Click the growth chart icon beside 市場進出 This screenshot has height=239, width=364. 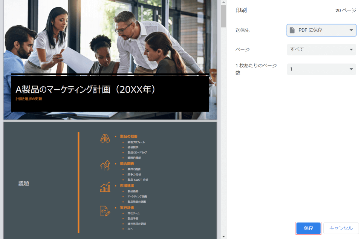105,187
